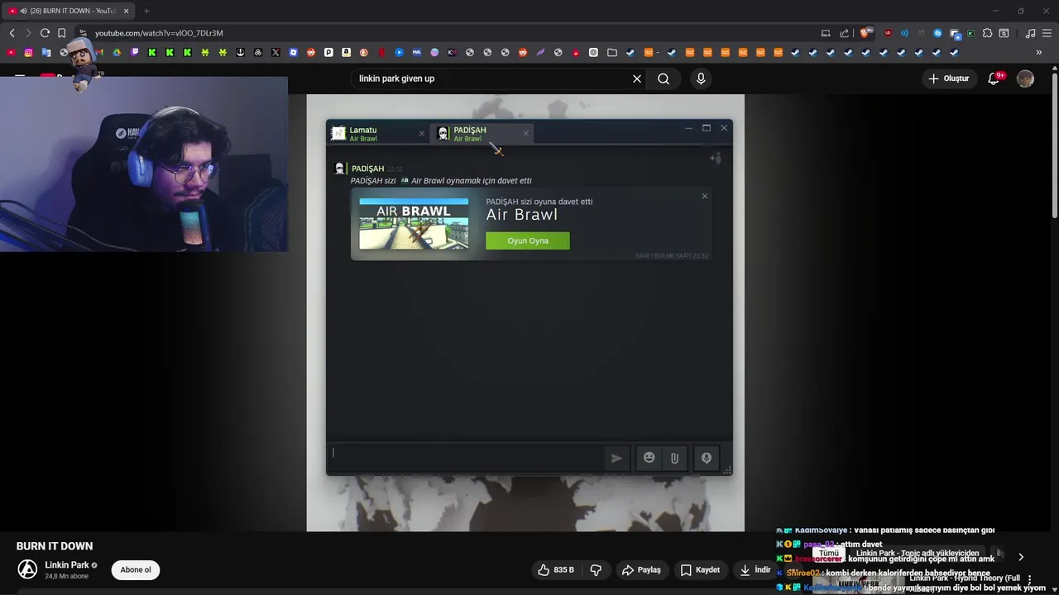Image resolution: width=1059 pixels, height=595 pixels.
Task: Go back with browser back arrow
Action: point(12,33)
